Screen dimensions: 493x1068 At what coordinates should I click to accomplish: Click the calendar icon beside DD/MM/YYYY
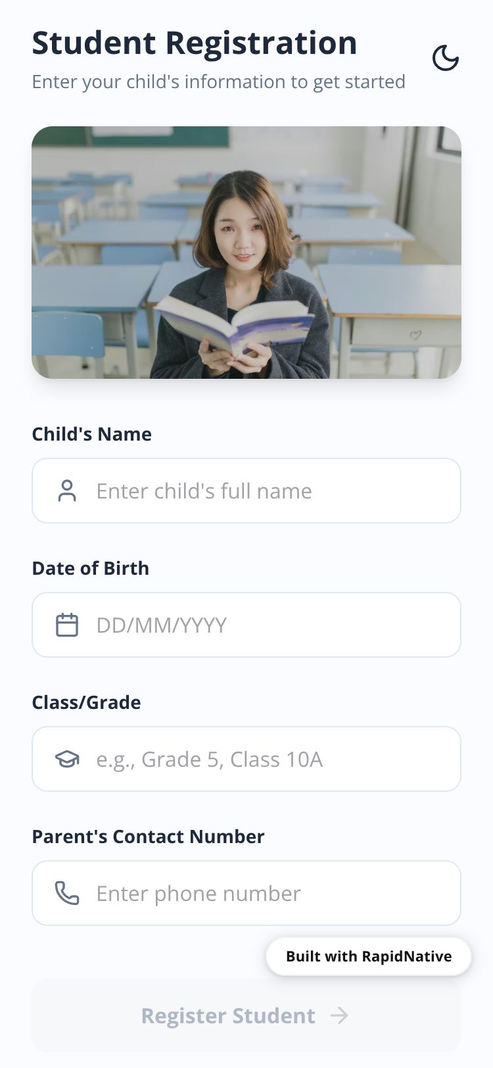(67, 625)
